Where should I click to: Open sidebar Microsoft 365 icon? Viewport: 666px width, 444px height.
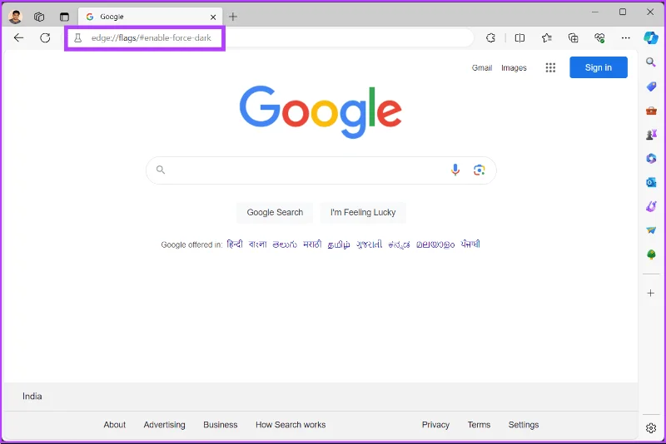click(651, 158)
